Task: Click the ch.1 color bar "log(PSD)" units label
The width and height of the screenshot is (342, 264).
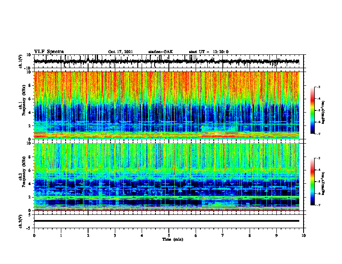Action: click(x=323, y=113)
